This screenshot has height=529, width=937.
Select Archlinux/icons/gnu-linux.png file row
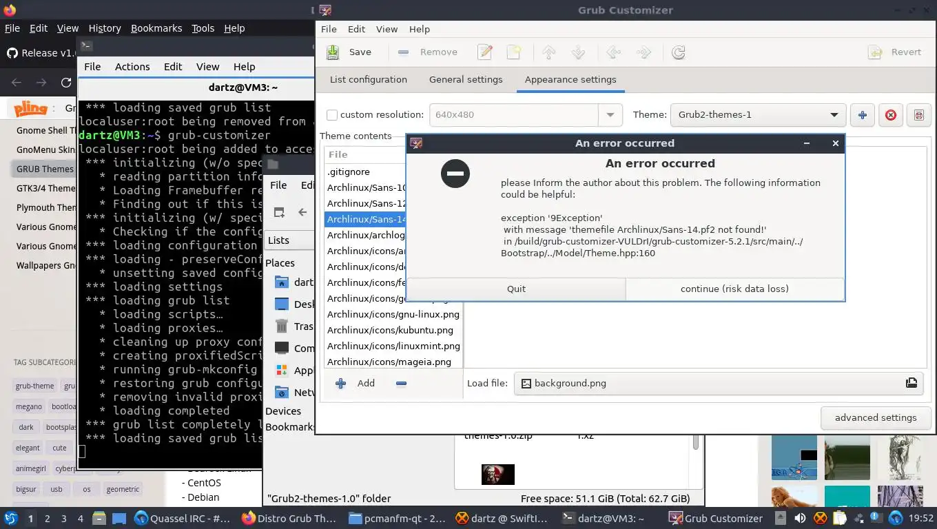tap(393, 314)
